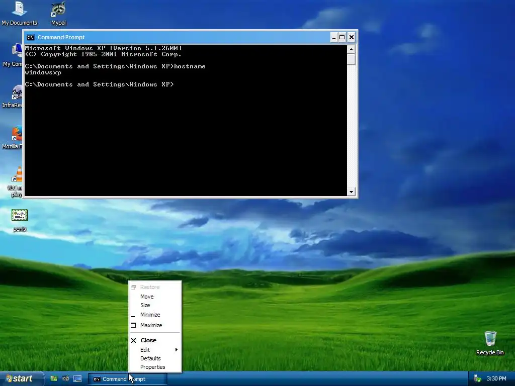
Task: Choose Defaults from the context menu
Action: (x=155, y=358)
